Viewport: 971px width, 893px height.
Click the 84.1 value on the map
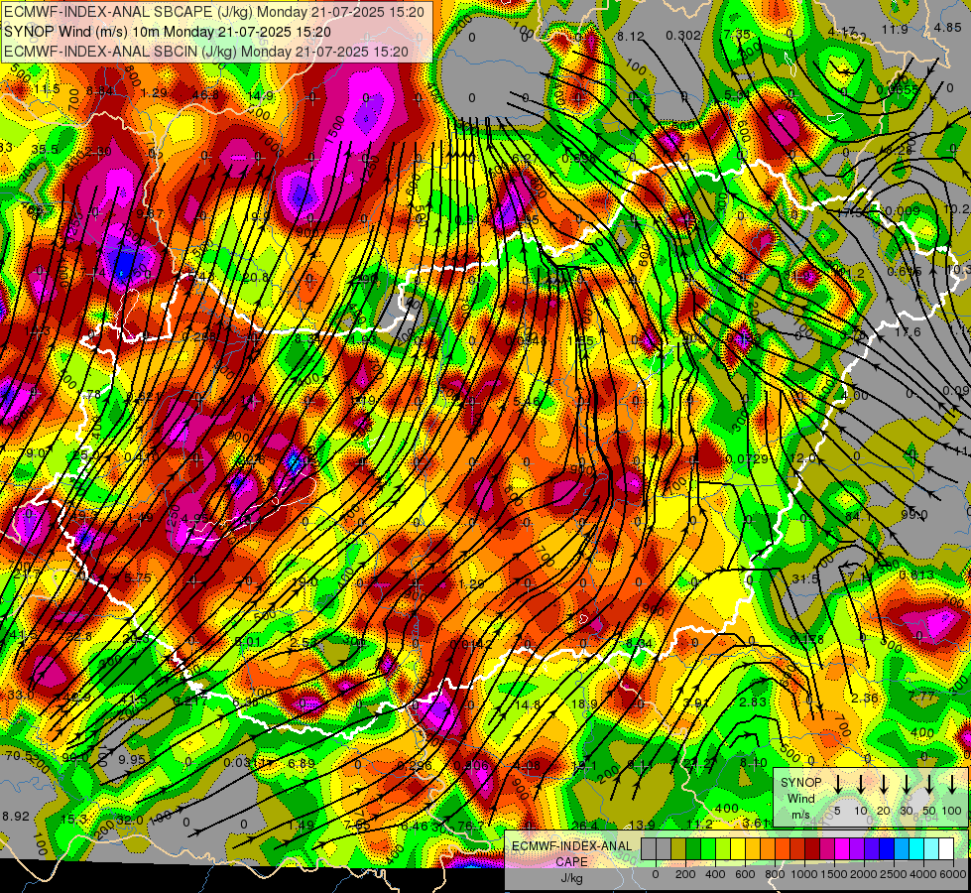[858, 516]
